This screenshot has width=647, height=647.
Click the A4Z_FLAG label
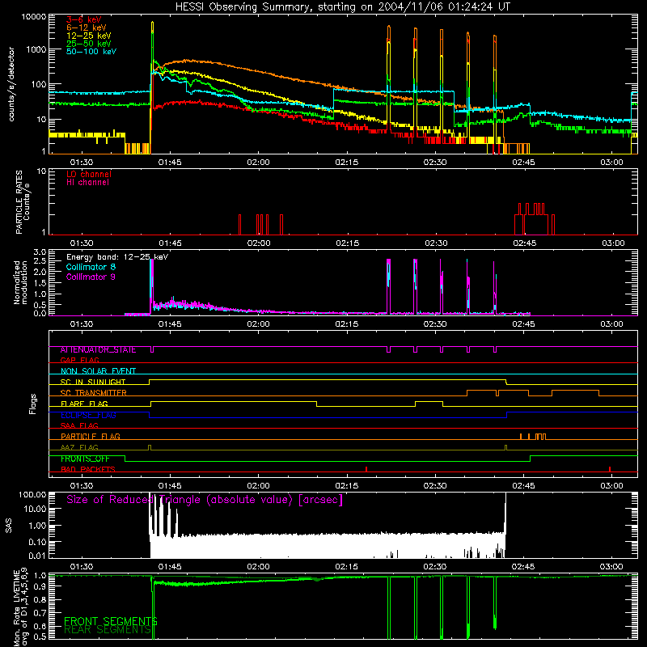79,448
